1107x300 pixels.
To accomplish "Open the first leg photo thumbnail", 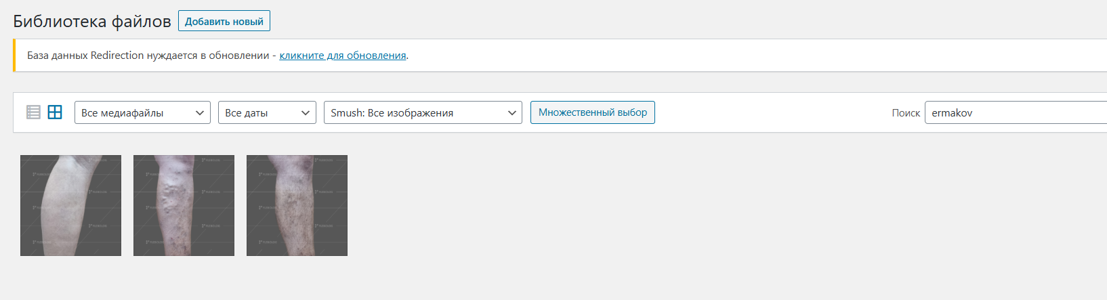I will coord(70,205).
